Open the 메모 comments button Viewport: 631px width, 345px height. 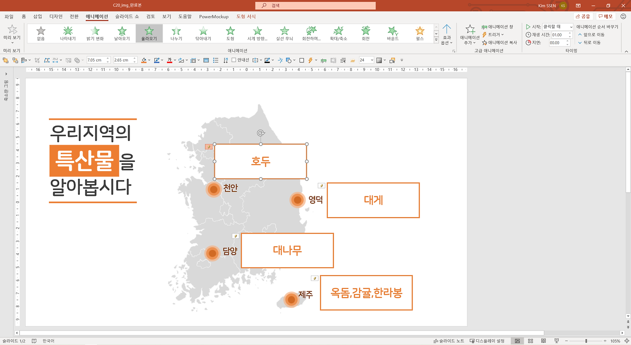(x=605, y=16)
